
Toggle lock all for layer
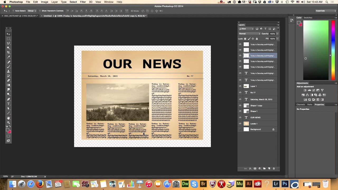[x=257, y=39]
